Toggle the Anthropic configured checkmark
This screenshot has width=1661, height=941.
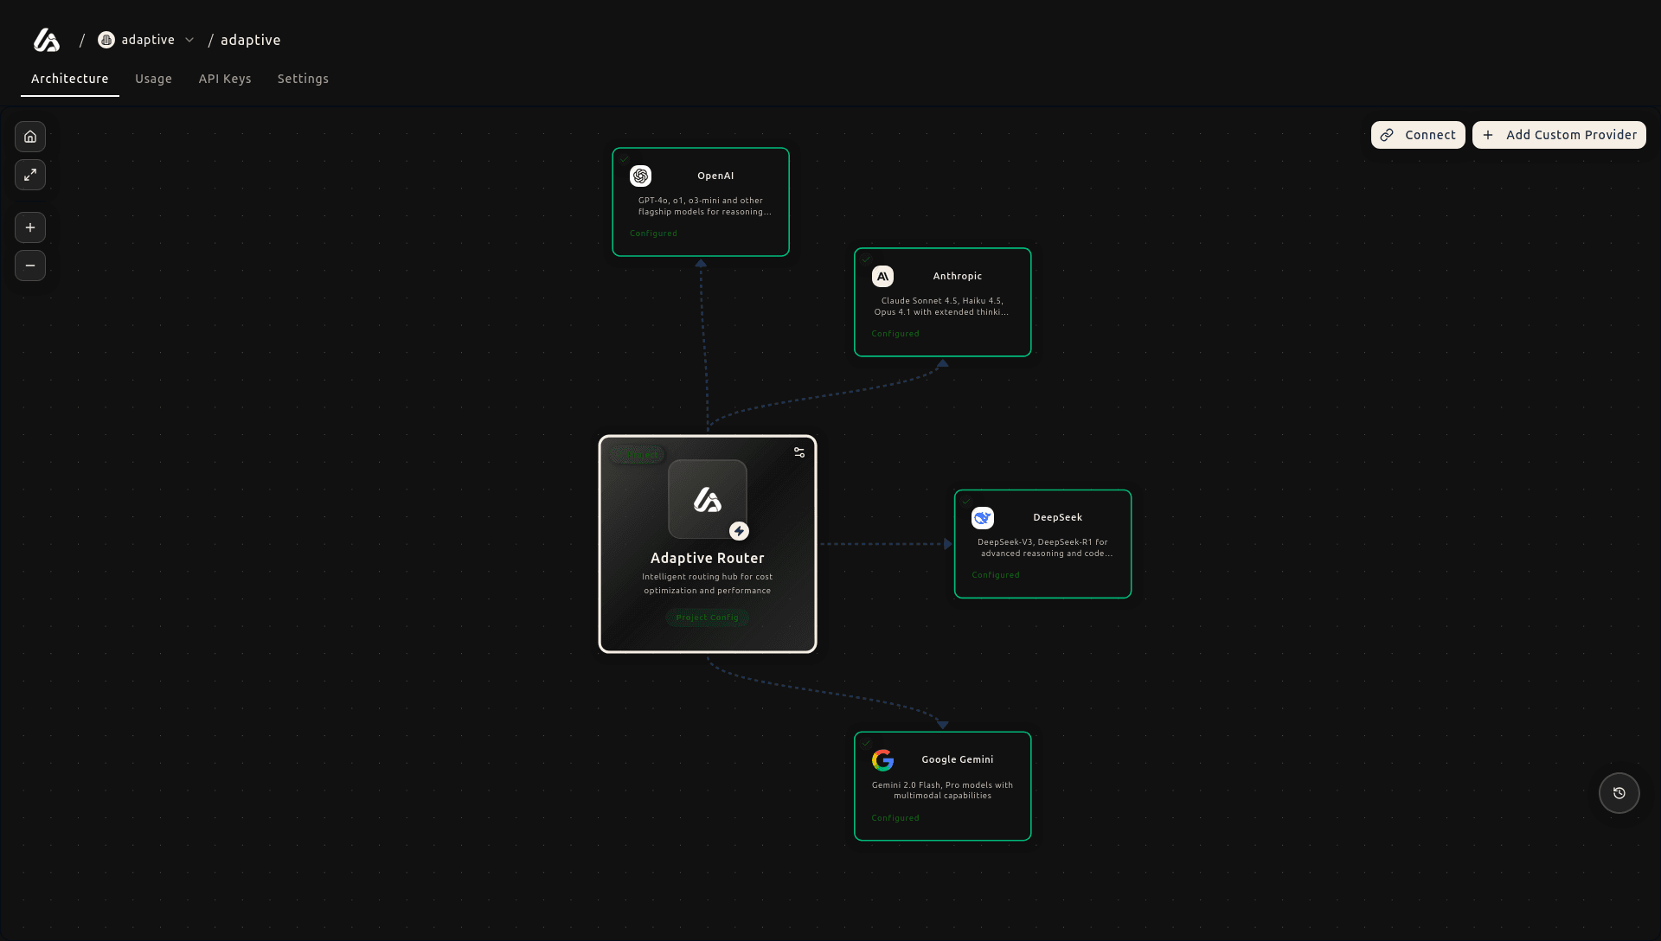[x=868, y=259]
